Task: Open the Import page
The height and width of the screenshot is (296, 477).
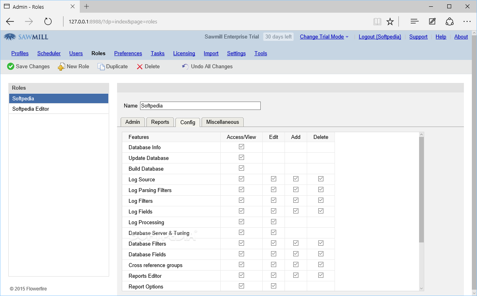Action: tap(211, 54)
